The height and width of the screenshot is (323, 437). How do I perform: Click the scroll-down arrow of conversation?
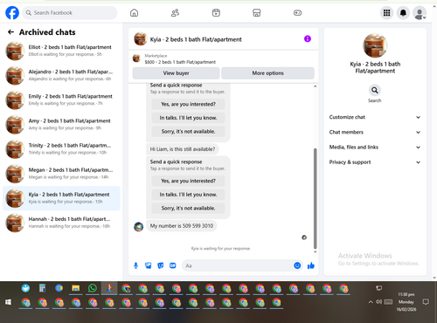pyautogui.click(x=315, y=252)
